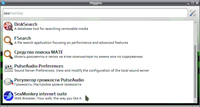Viewport: 200px width, 107px height.
Task: Open settings via the wrench and screwdriver icon
Action: (193, 13)
